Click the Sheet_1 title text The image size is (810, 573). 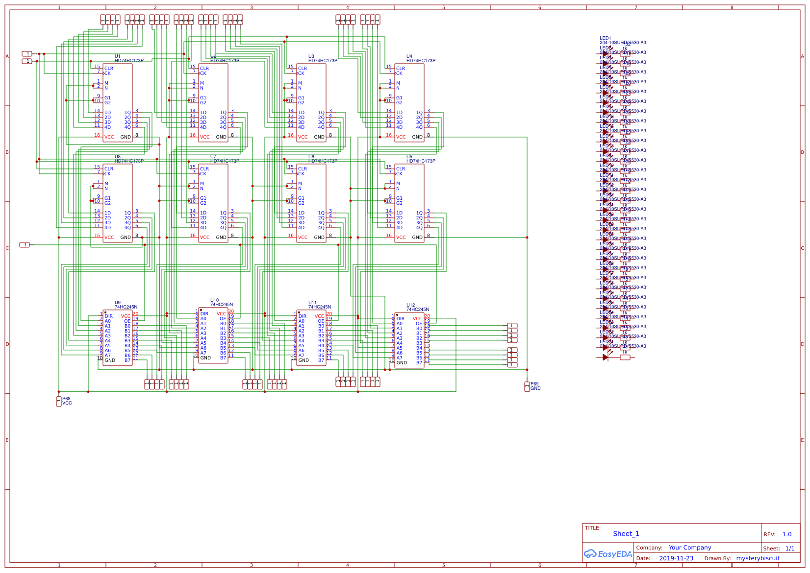pyautogui.click(x=626, y=534)
